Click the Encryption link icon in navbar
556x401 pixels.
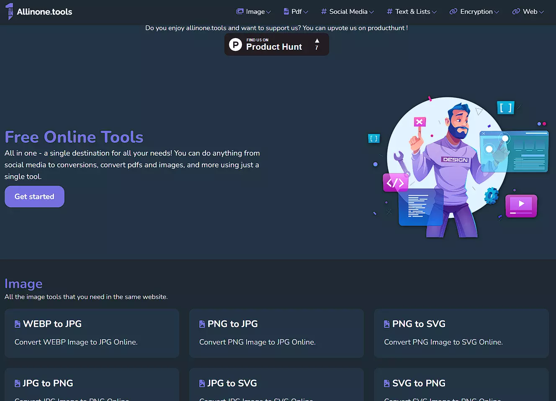point(453,12)
